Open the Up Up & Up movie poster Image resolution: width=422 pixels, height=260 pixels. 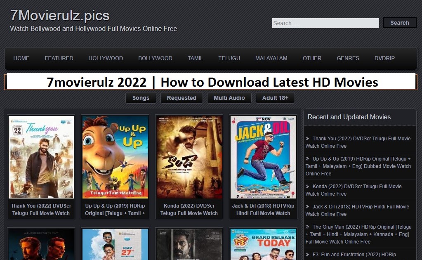pos(115,157)
